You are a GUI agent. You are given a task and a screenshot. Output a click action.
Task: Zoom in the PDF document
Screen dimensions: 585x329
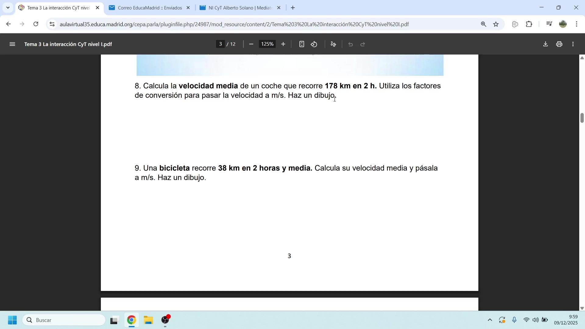pyautogui.click(x=283, y=44)
